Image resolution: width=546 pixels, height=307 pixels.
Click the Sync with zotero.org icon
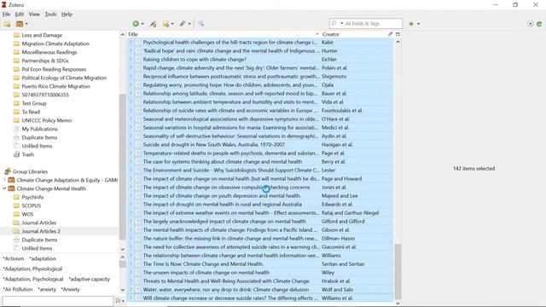[x=539, y=24]
